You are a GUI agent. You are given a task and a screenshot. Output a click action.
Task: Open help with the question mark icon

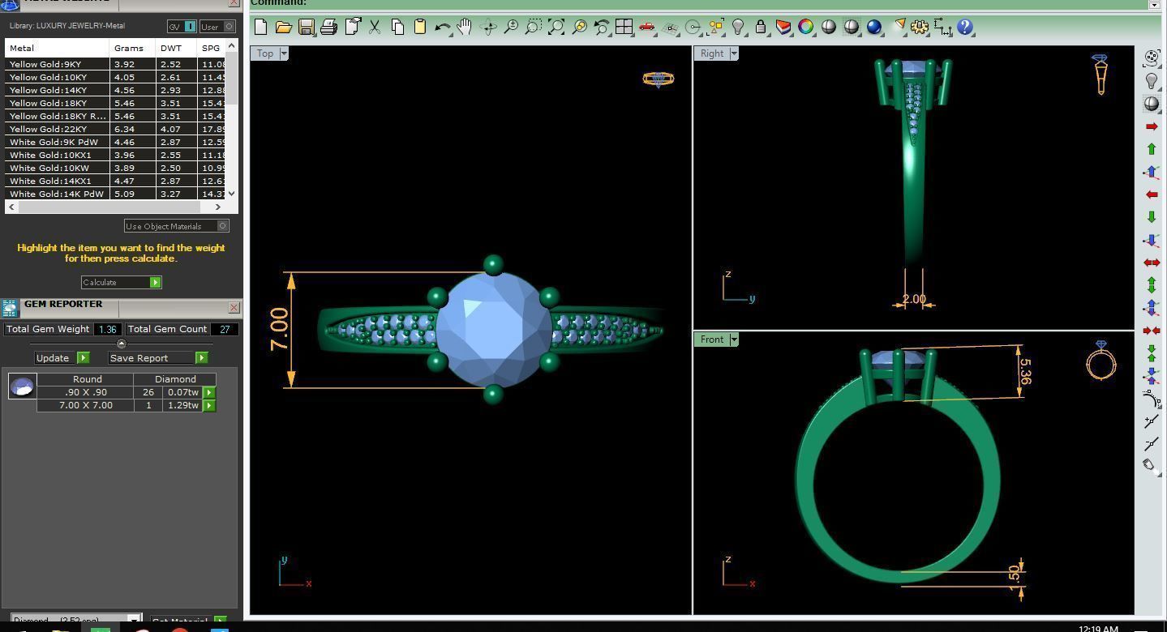[x=965, y=27]
